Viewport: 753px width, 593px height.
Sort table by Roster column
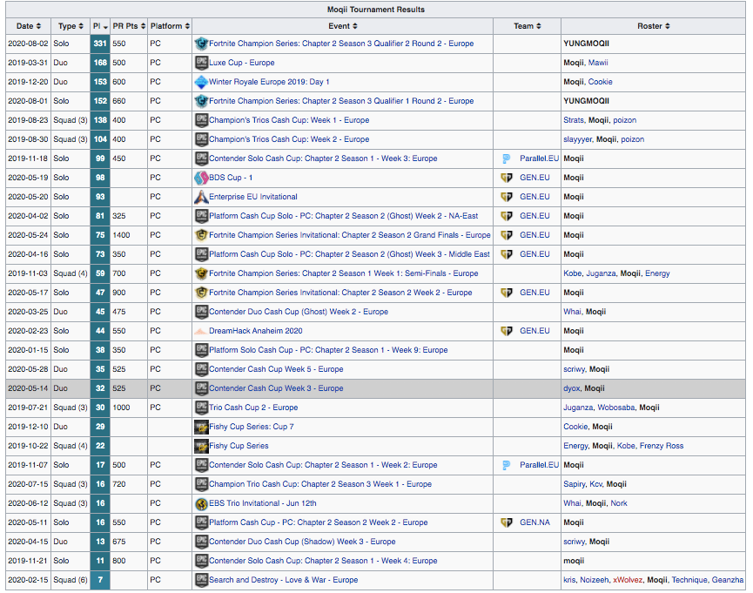tap(653, 26)
